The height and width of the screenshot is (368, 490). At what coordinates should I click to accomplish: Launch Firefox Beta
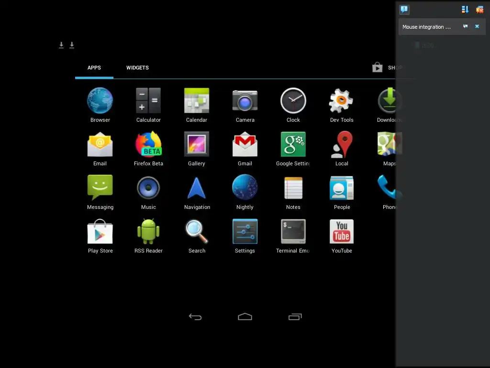tap(148, 149)
